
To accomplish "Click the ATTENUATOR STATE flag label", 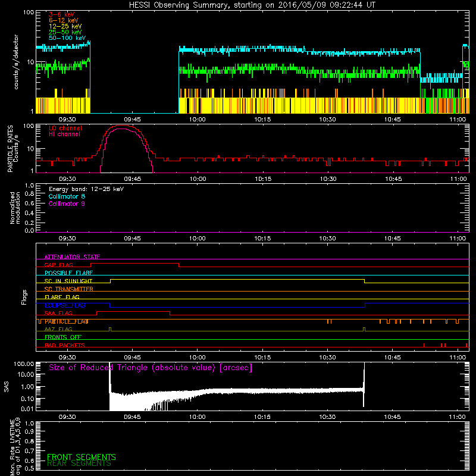I will coord(72,257).
